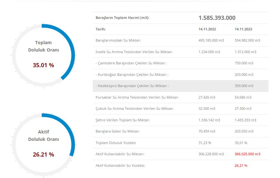Image resolution: width=280 pixels, height=178 pixels.
Task: Click the Şehre Verilen Toplam Su Miktarı row
Action: pos(123,120)
